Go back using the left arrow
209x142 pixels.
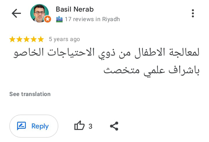[16, 13]
